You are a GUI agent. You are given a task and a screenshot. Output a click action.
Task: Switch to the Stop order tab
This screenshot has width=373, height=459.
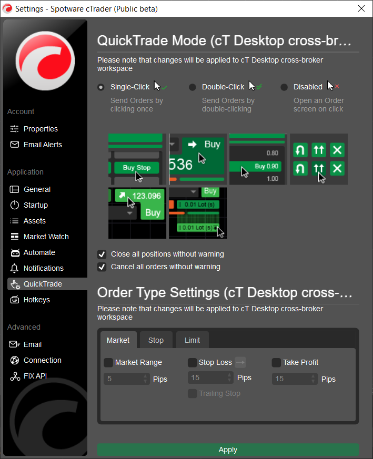[x=156, y=340]
